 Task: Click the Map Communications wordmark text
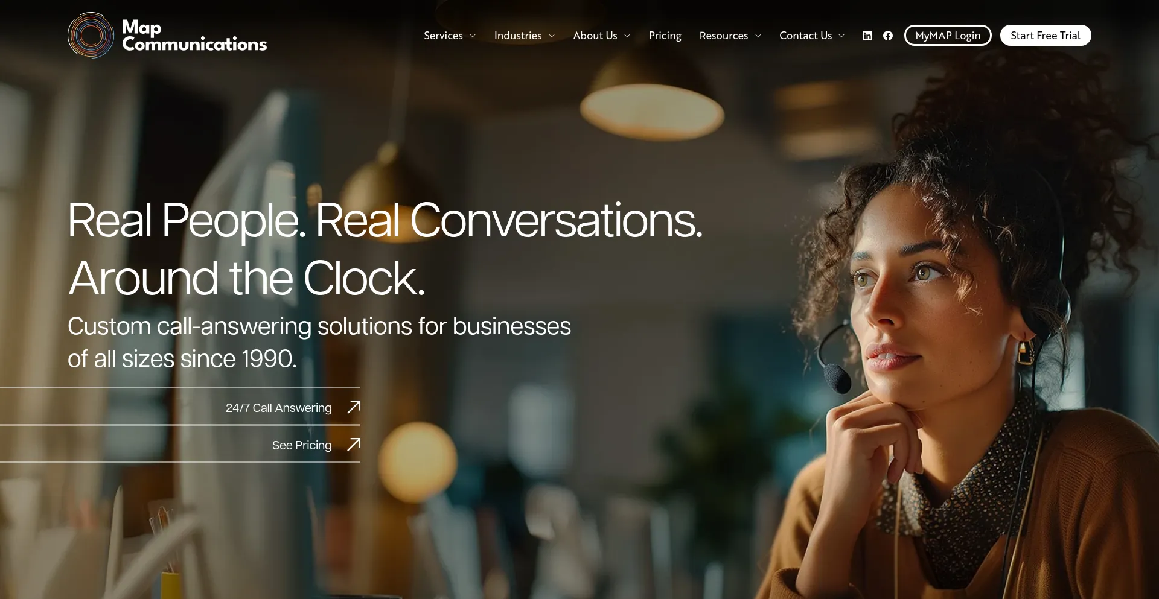coord(194,36)
